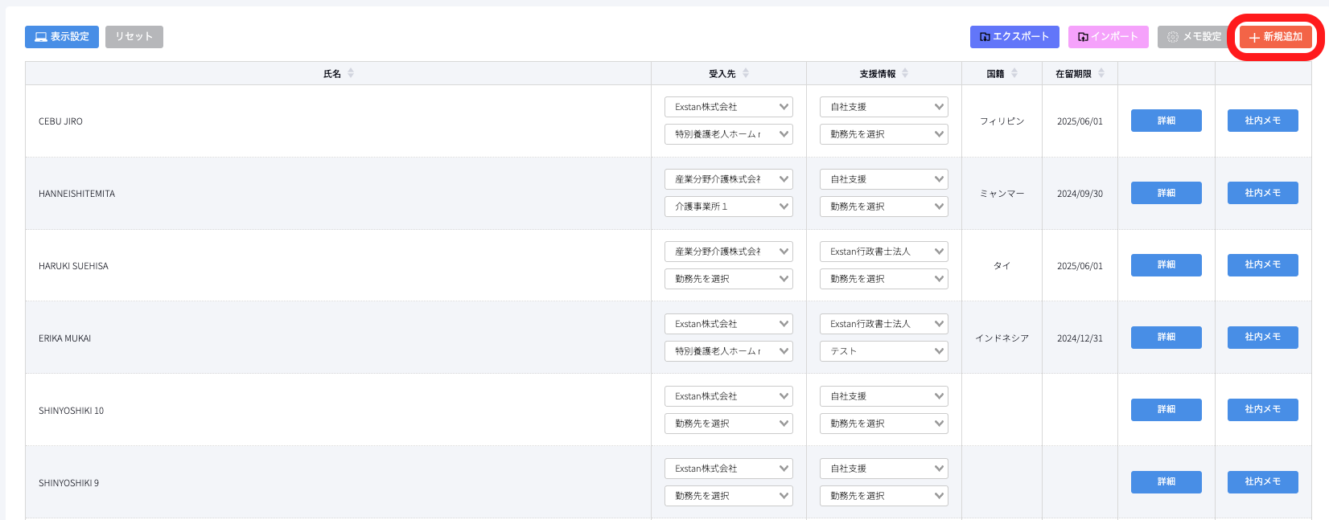Screen dimensions: 1329x520
Task: Open ERIKA MUKAI's テスト dropdown
Action: point(883,351)
